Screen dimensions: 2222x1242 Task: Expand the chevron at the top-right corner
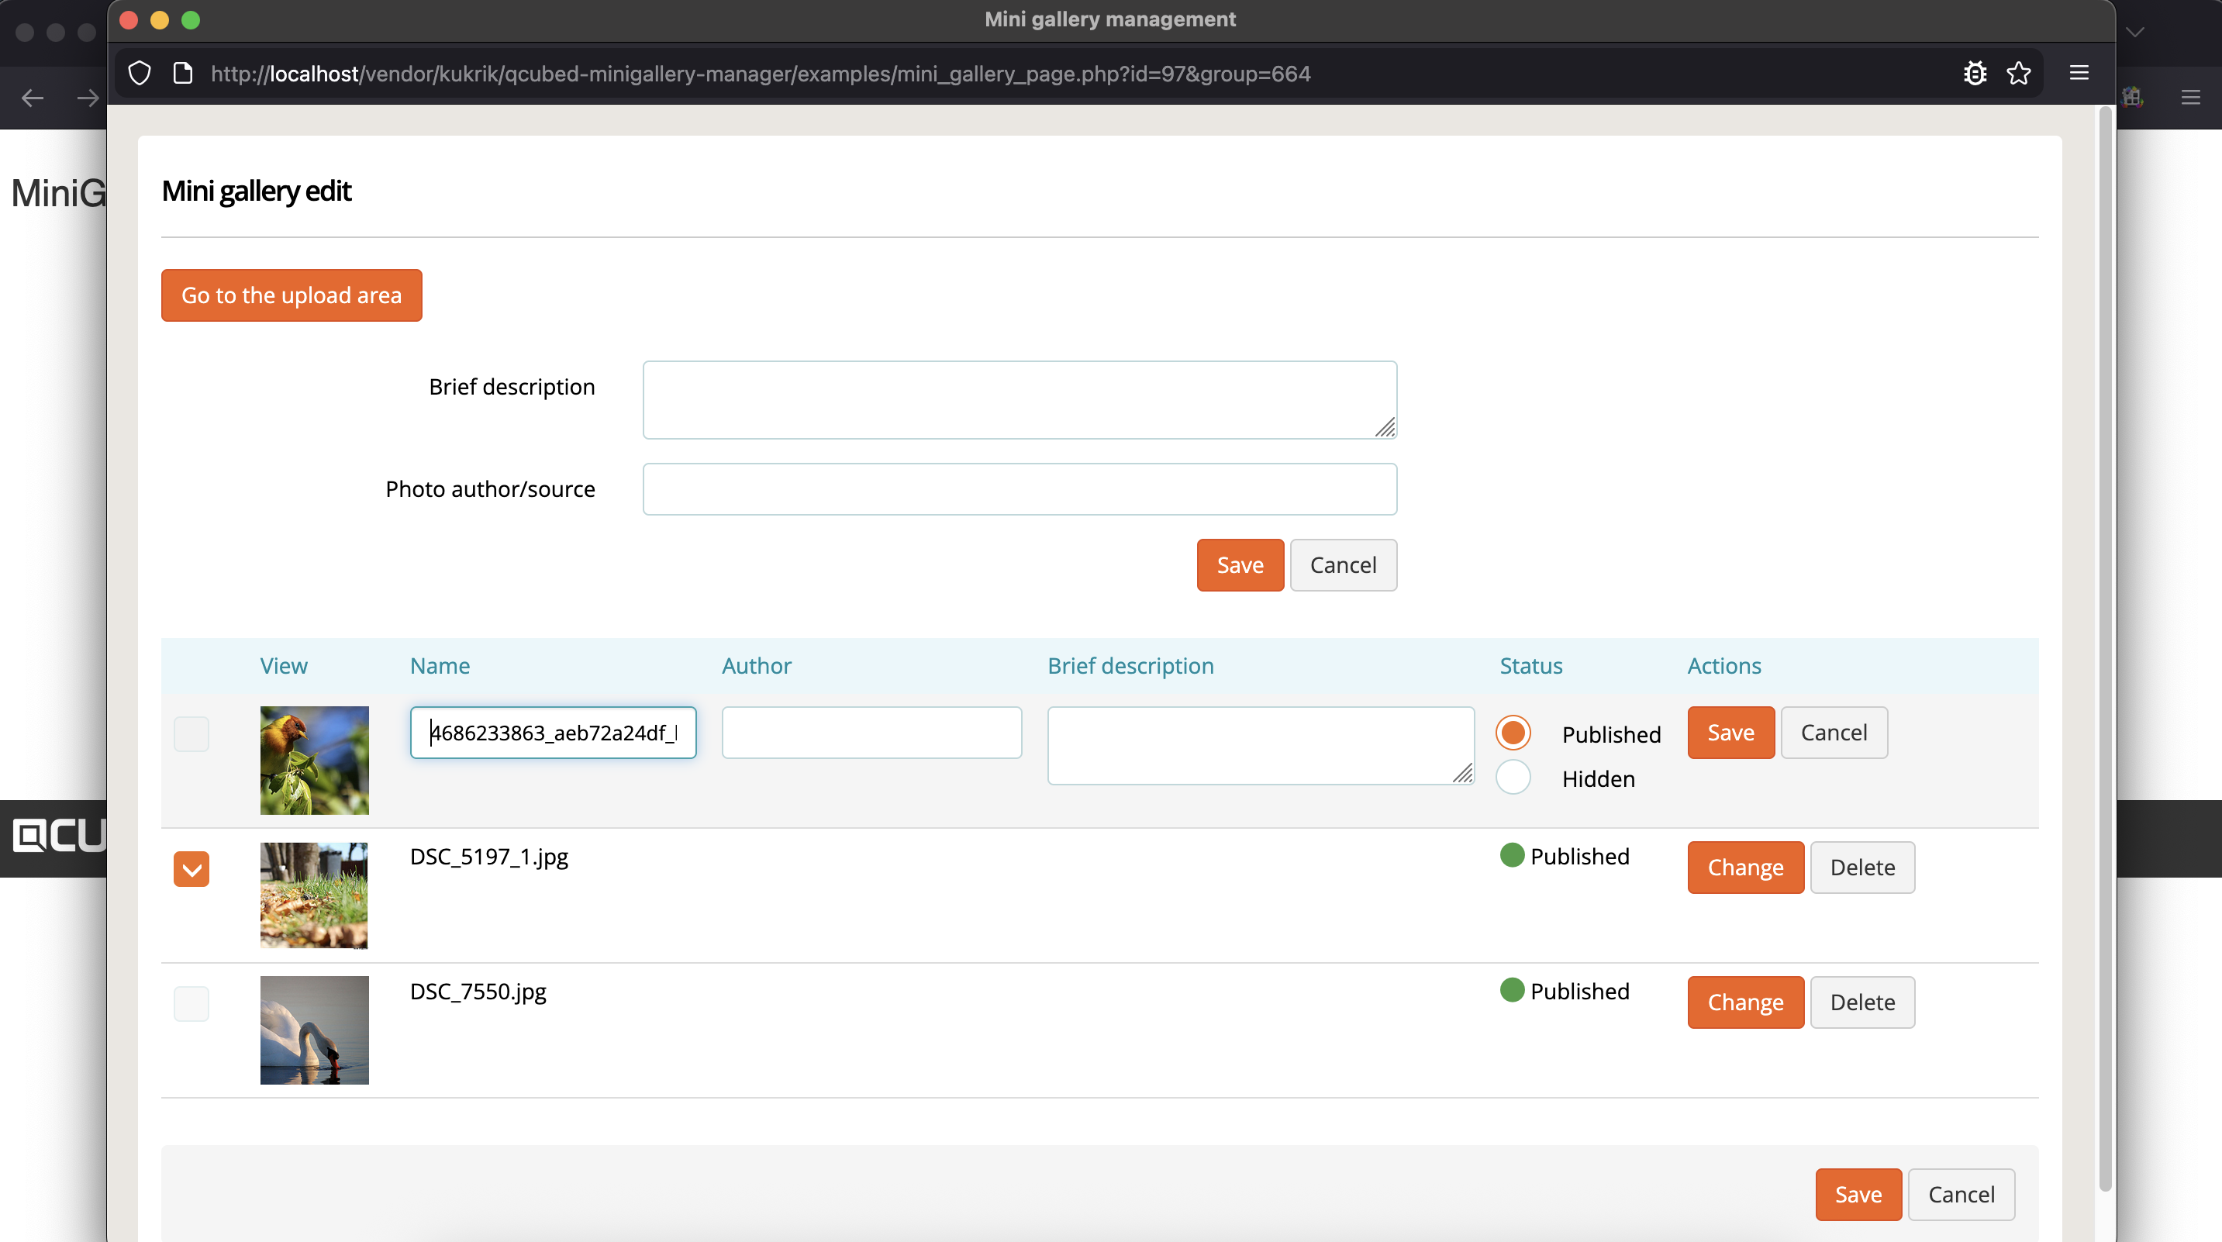pyautogui.click(x=2136, y=32)
